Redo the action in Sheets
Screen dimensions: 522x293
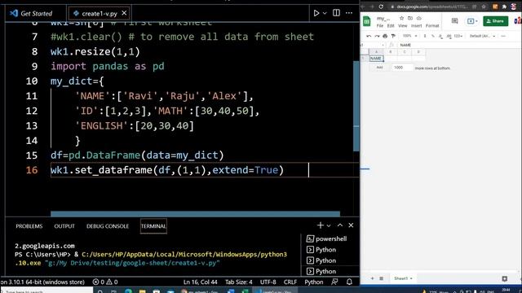click(x=377, y=36)
